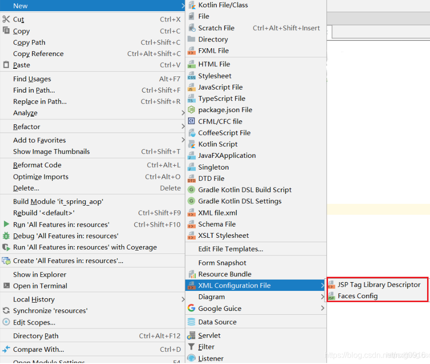The height and width of the screenshot is (364, 430).
Task: Select Reformat Code
Action: pyautogui.click(x=92, y=165)
